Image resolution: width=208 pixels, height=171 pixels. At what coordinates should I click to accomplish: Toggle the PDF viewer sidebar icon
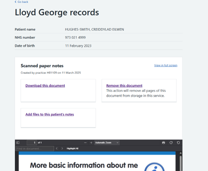pos(18,142)
